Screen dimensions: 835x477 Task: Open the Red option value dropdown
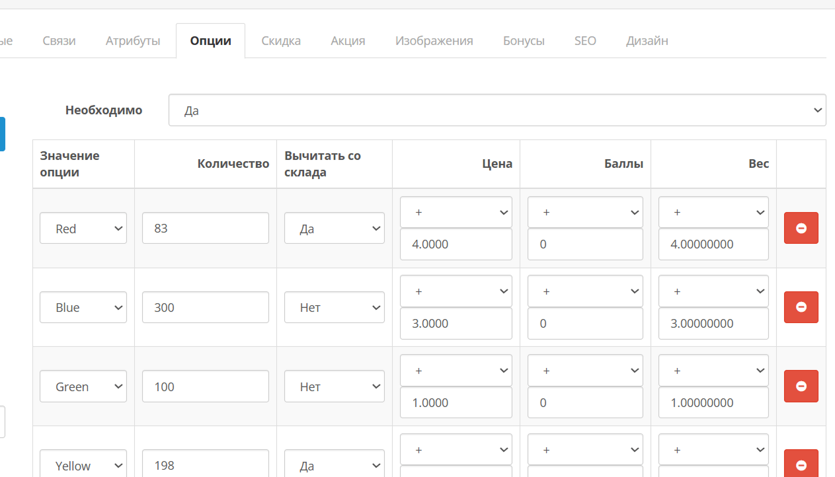pos(83,228)
